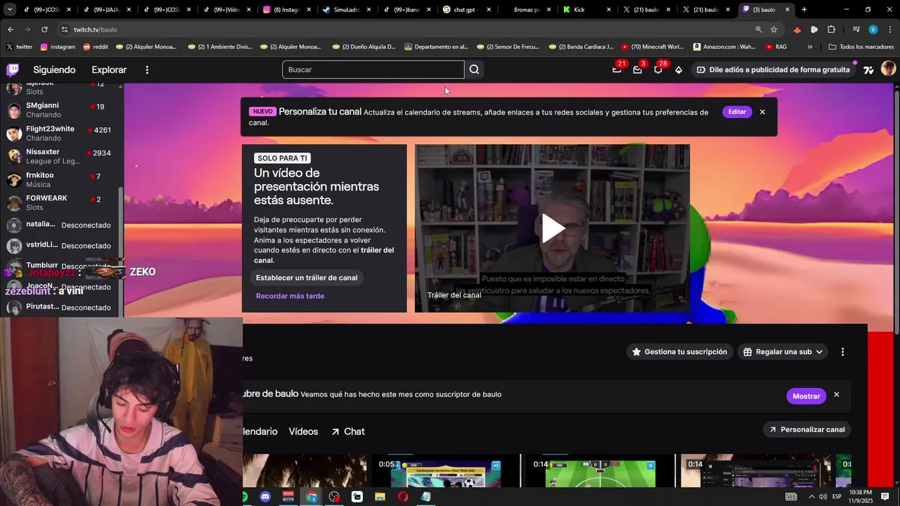900x506 pixels.
Task: Click the Personalizar canal button
Action: [806, 429]
